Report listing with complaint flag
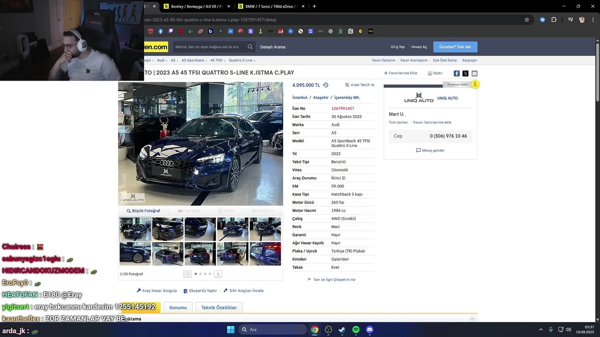 coord(331,279)
